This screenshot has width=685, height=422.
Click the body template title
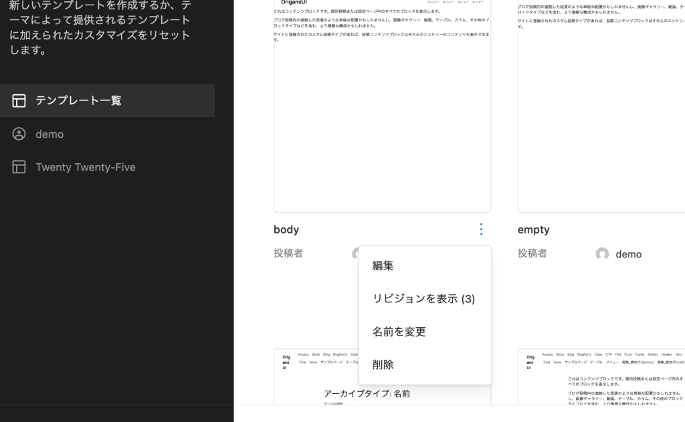click(286, 230)
